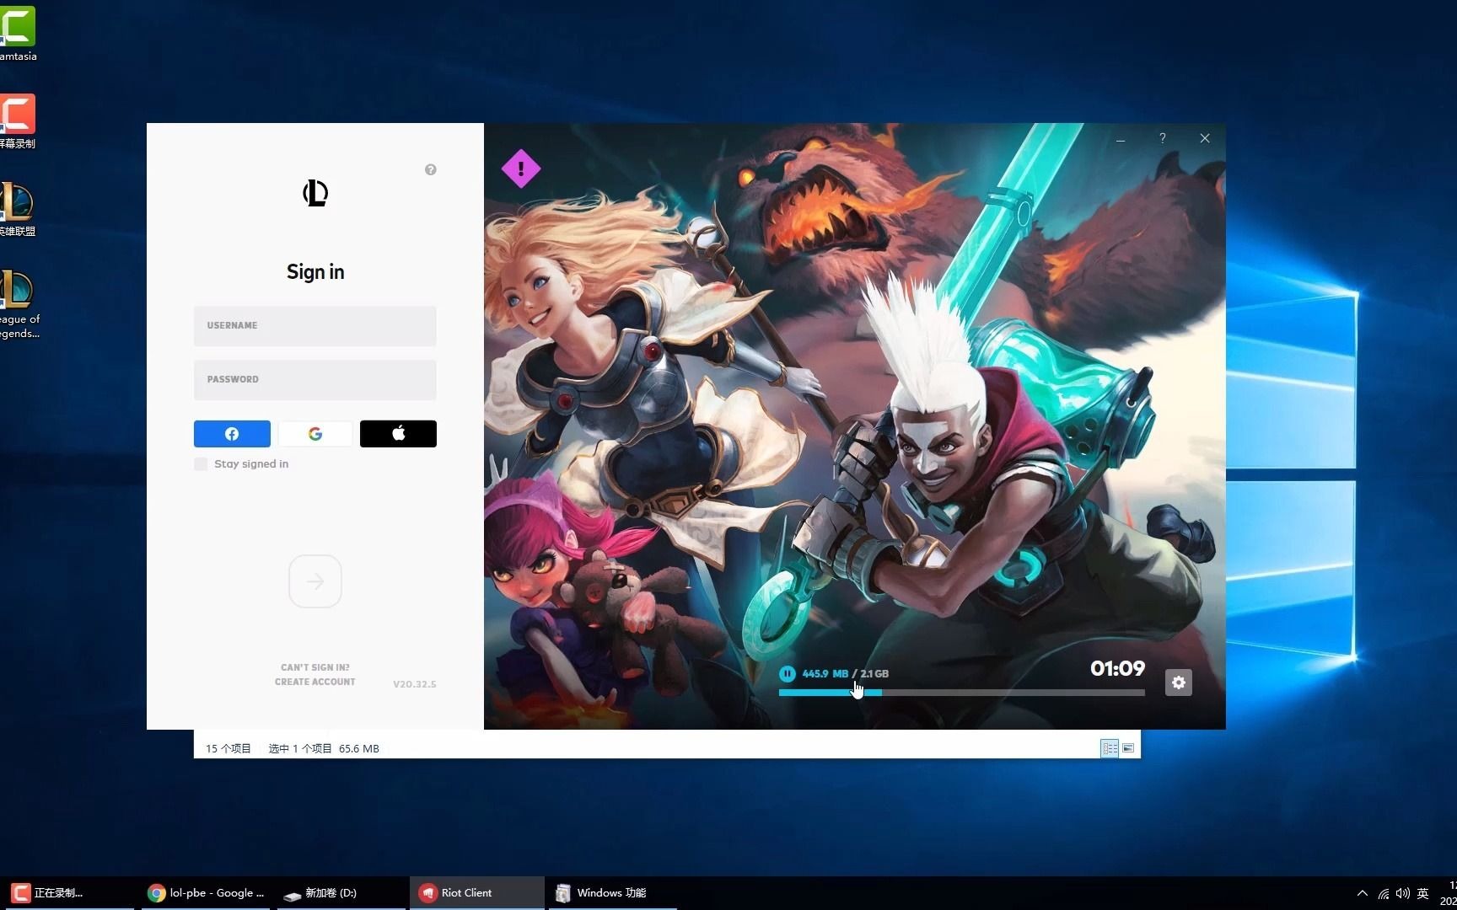Click the volume tray icon
This screenshot has width=1457, height=910.
[1403, 893]
